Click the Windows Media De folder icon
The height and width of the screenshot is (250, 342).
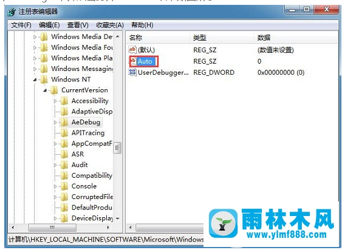44,37
